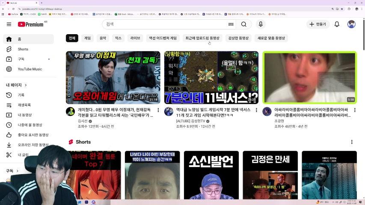Click the 만들기 create button
365x205 pixels.
[318, 24]
